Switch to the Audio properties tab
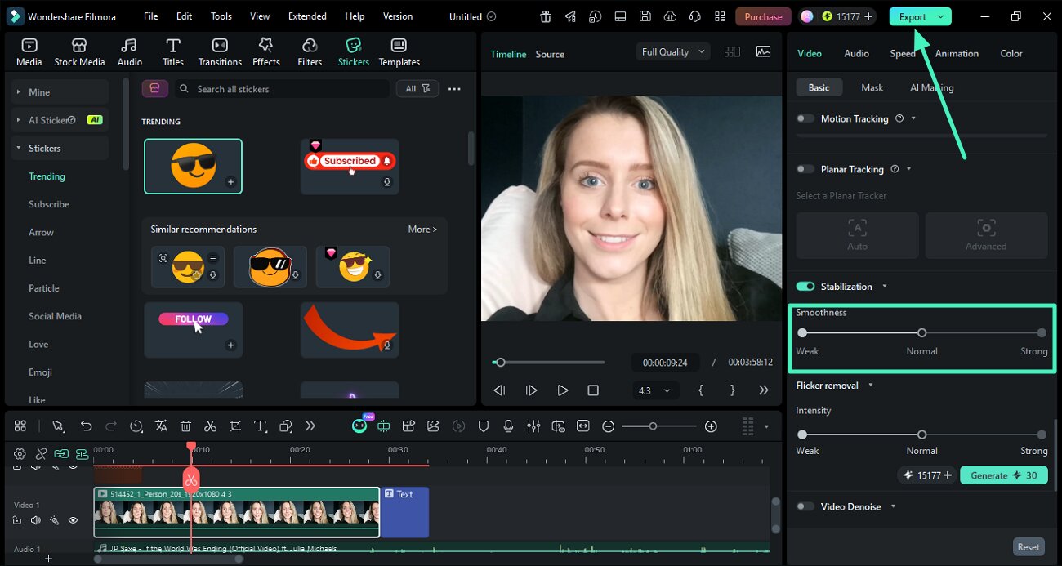The height and width of the screenshot is (566, 1062). tap(856, 53)
